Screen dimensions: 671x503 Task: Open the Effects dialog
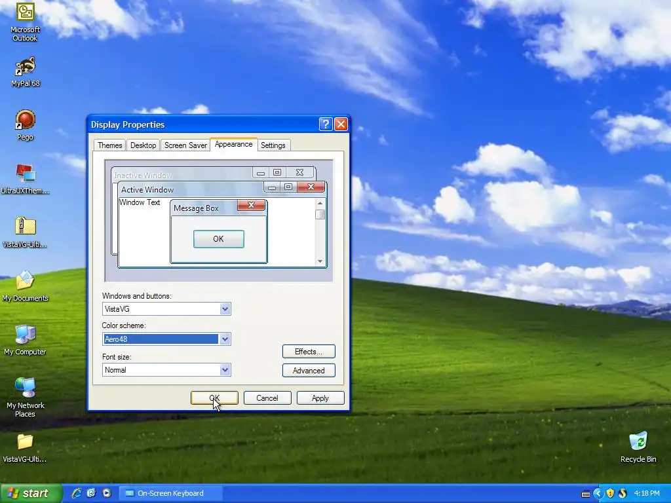pyautogui.click(x=309, y=352)
